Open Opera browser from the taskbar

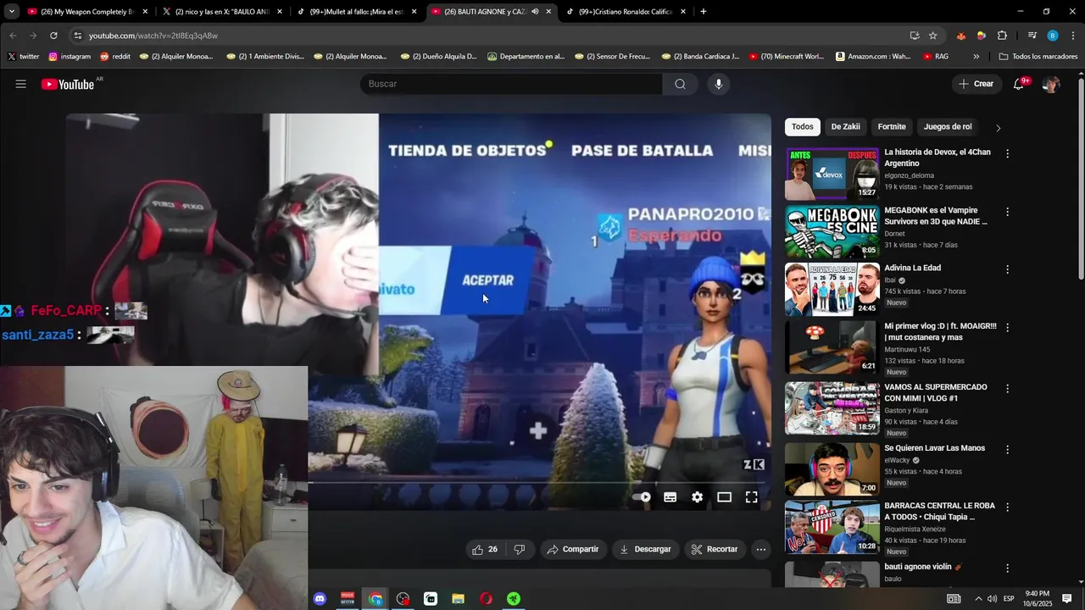(486, 599)
